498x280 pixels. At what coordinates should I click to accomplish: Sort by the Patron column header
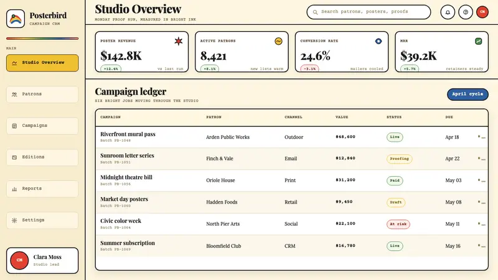(x=214, y=117)
